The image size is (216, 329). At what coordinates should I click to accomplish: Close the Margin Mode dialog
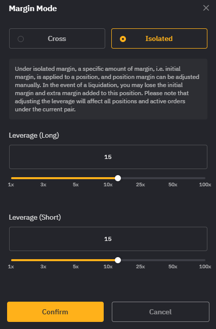(206, 8)
